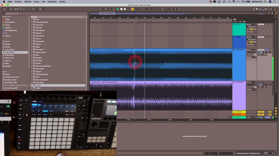The image size is (279, 156).
Task: Arm the 2 MIDI track for recording
Action: coord(270,37)
